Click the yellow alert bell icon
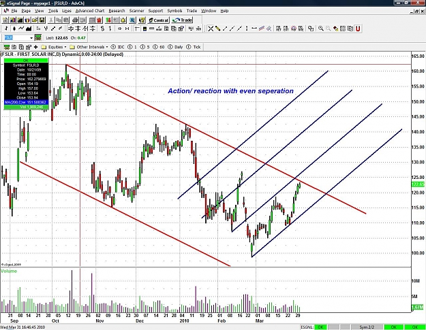This screenshot has width=426, height=330. [x=123, y=20]
